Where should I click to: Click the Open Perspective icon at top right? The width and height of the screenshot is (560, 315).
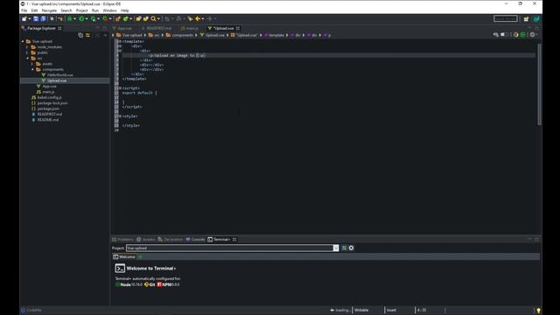pos(526,19)
